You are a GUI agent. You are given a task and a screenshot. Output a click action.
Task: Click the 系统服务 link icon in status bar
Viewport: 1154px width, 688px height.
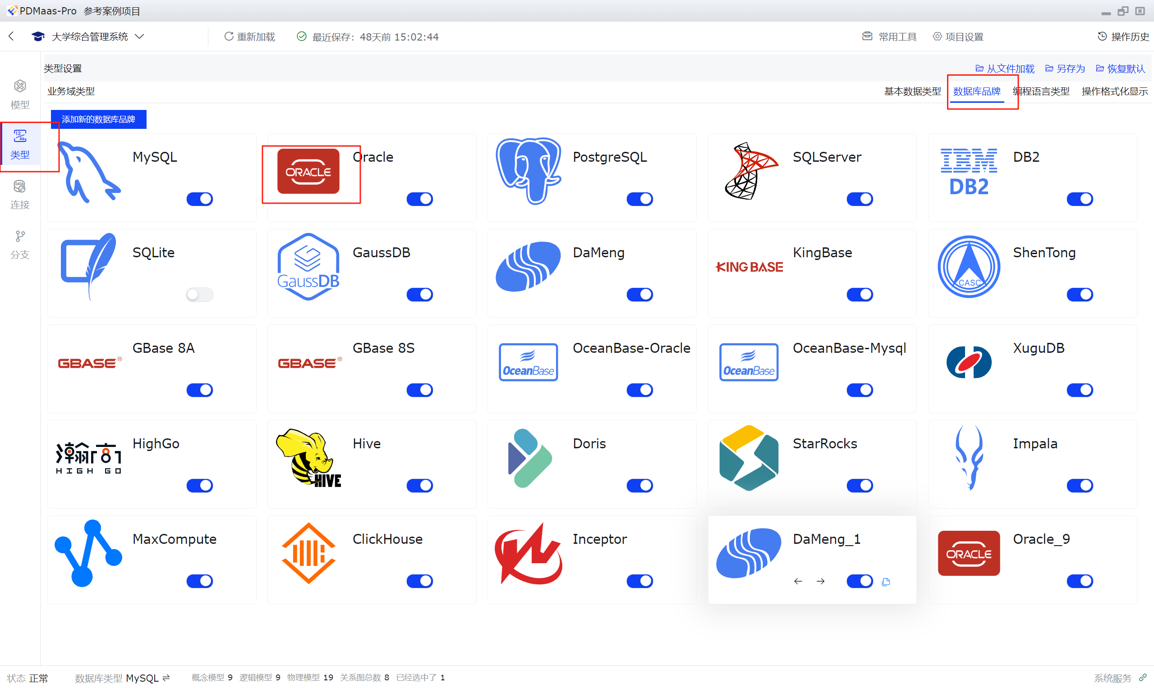(1143, 677)
